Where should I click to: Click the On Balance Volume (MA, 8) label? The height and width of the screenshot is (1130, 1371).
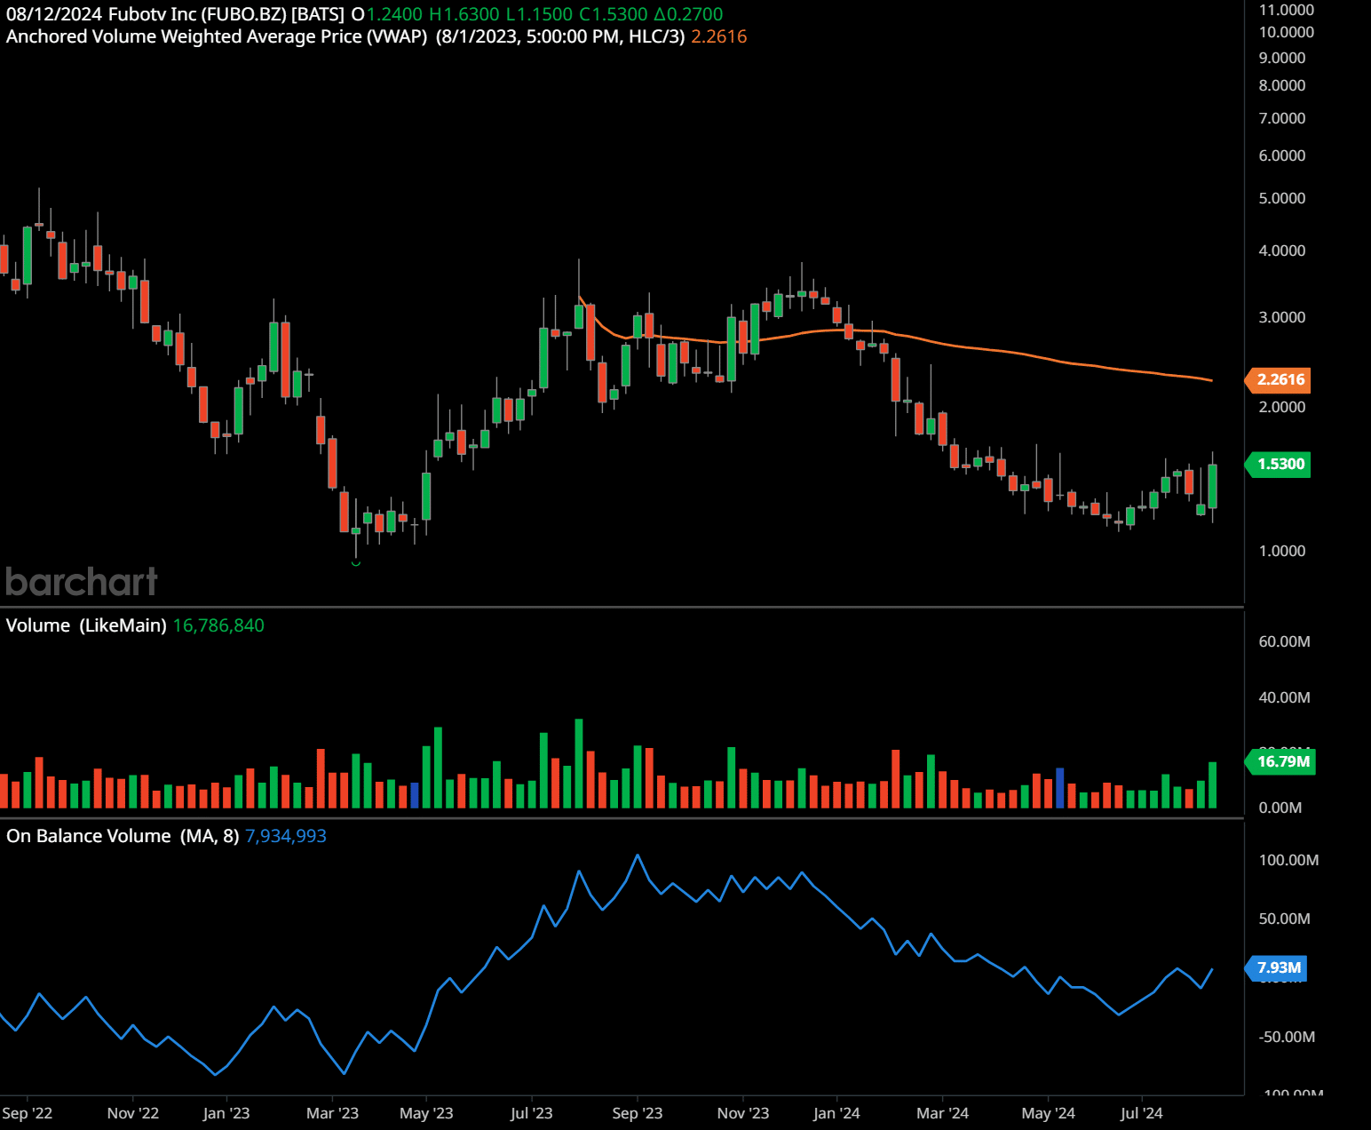pyautogui.click(x=123, y=836)
